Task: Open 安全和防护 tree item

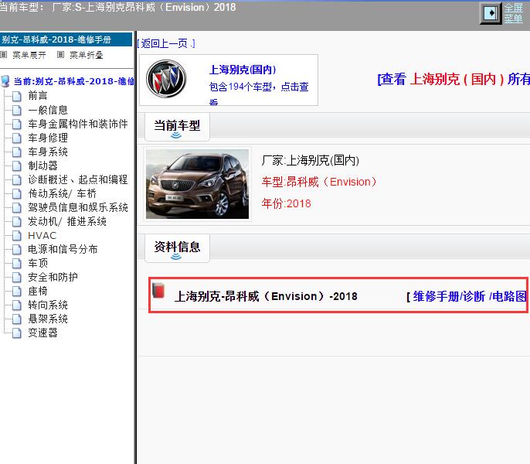Action: [x=53, y=277]
